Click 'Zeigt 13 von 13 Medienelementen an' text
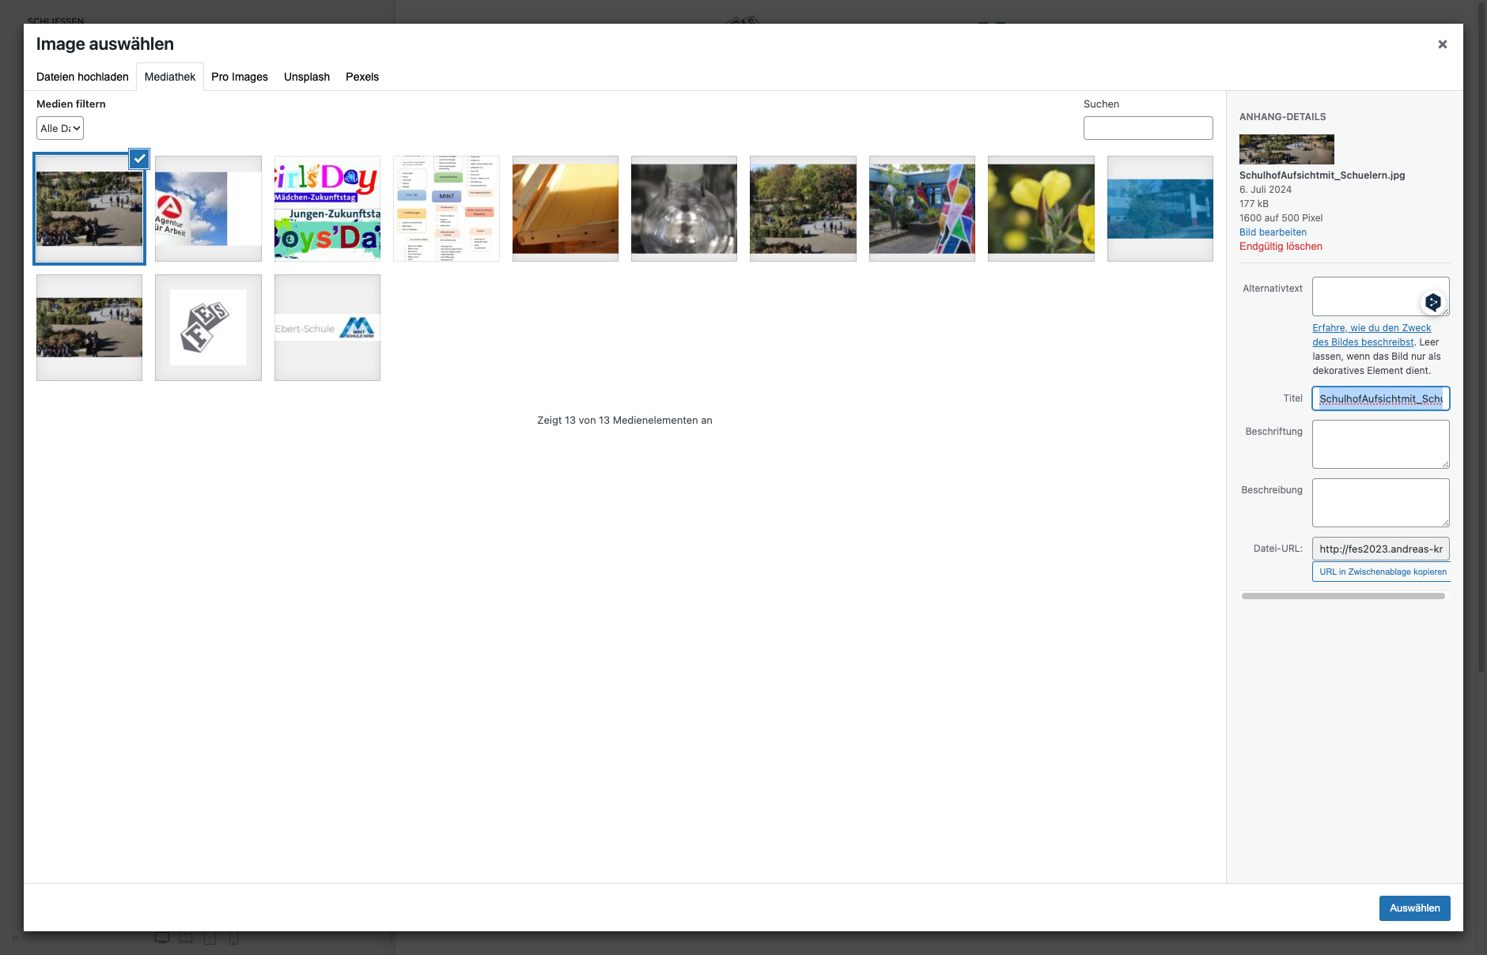1487x955 pixels. click(x=625, y=421)
